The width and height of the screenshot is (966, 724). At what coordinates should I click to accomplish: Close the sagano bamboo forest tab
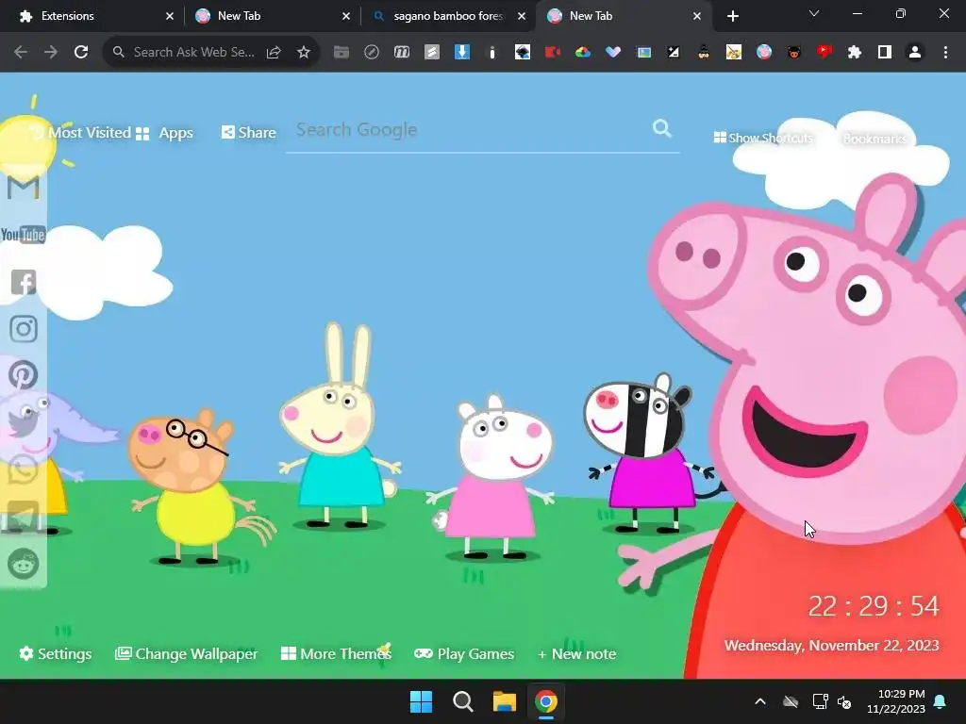522,16
